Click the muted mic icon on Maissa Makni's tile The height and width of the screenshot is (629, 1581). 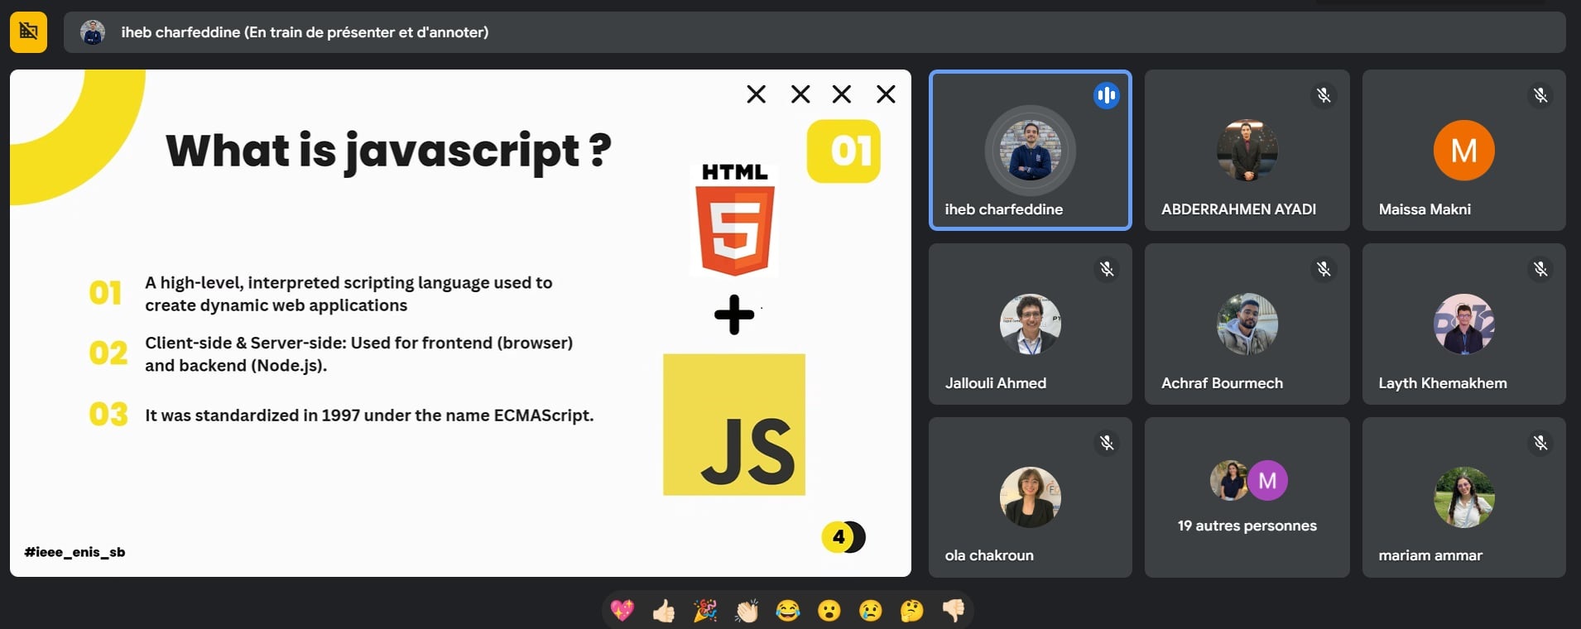(1540, 96)
